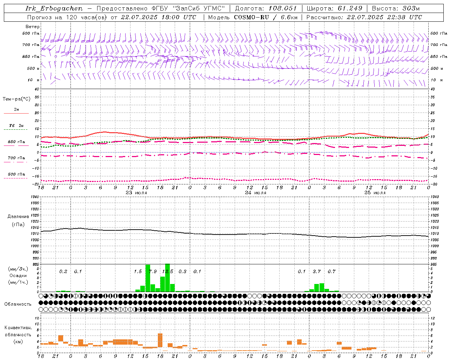Click the Давление pressure panel label
The image size is (449, 359).
tap(18, 217)
